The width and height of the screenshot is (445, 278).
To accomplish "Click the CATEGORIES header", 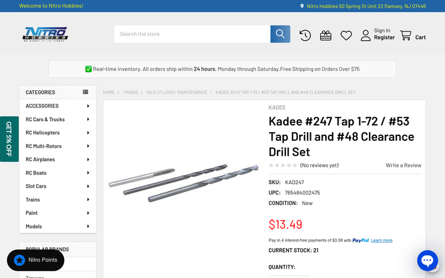I will (40, 92).
